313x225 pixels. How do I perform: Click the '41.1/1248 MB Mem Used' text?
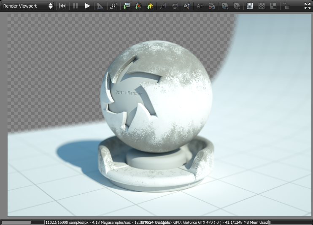pos(246,222)
